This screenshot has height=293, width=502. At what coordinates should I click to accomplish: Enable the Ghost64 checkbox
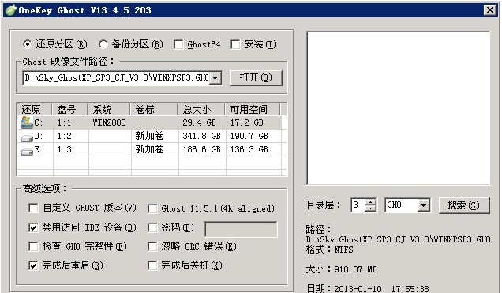(x=178, y=44)
